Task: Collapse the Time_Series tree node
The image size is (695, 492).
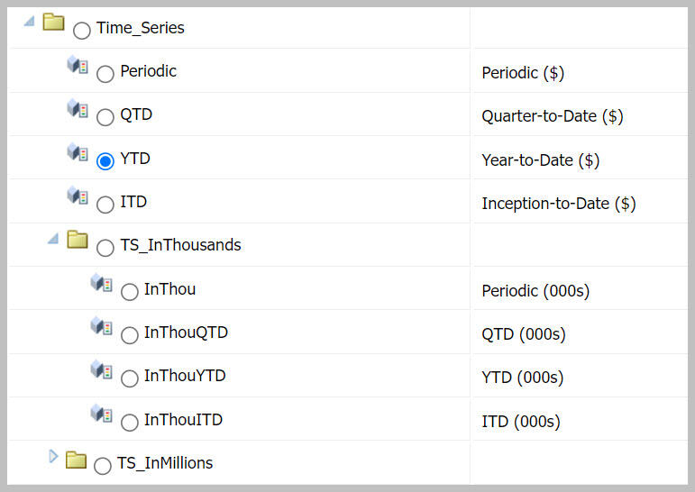Action: tap(29, 21)
